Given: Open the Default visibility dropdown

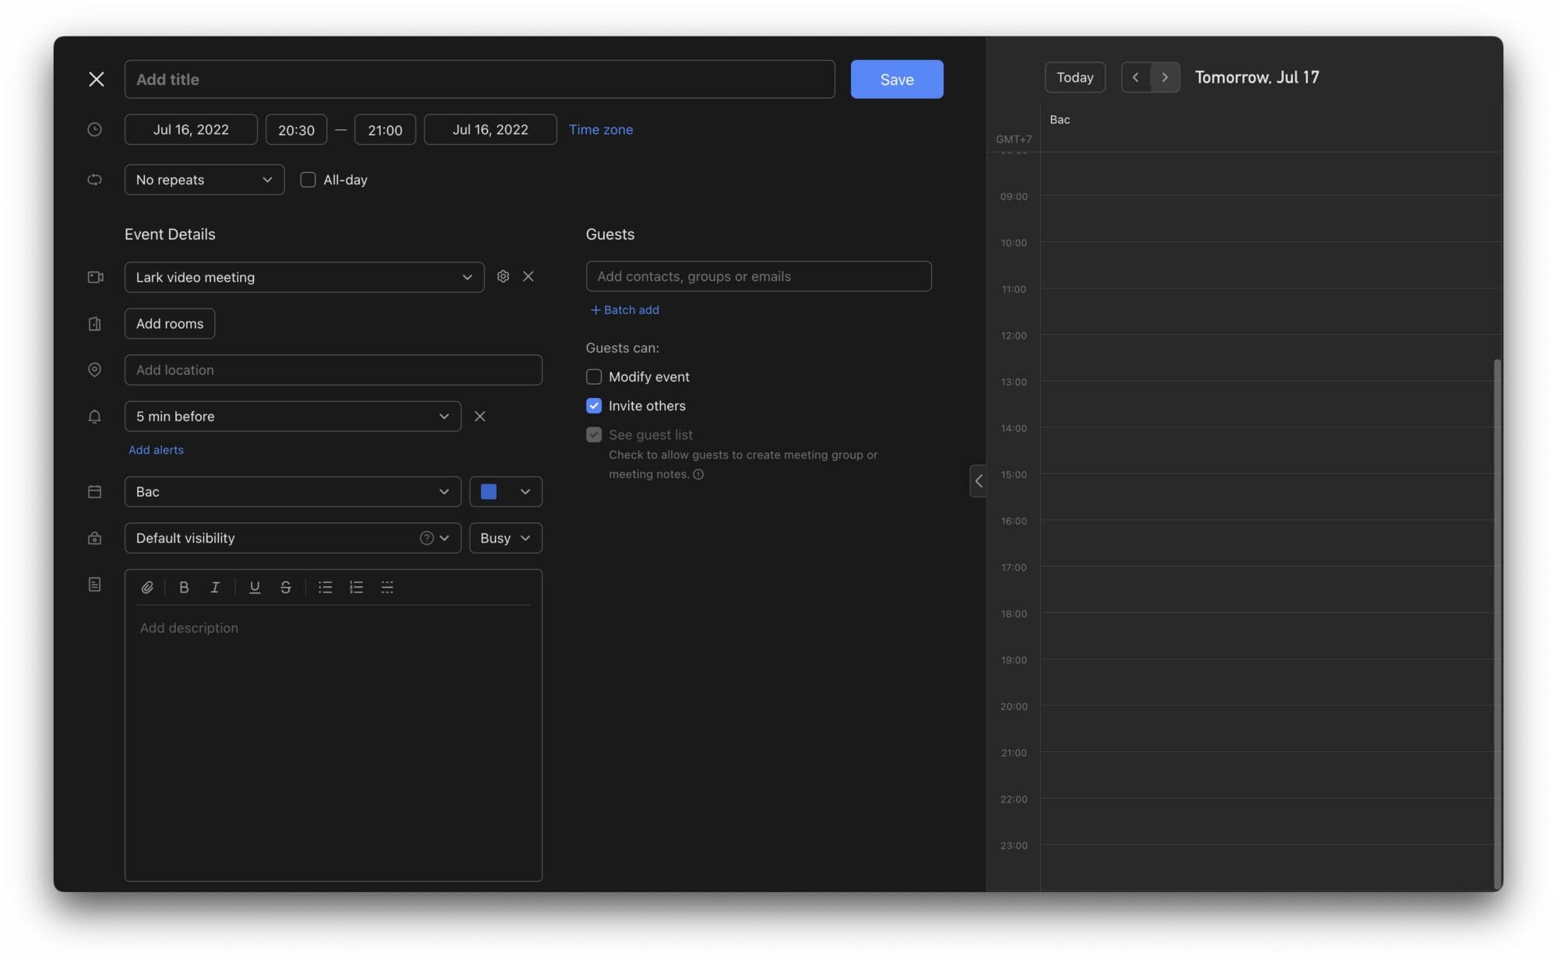Looking at the screenshot, I should click(293, 538).
